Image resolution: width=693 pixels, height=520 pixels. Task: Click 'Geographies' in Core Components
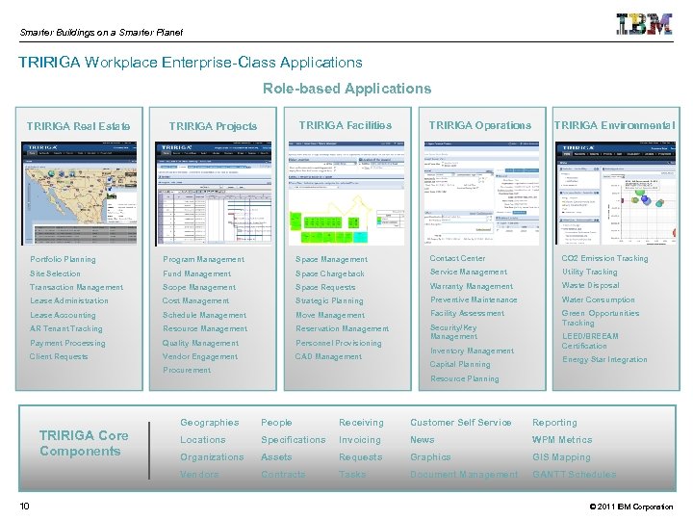210,423
